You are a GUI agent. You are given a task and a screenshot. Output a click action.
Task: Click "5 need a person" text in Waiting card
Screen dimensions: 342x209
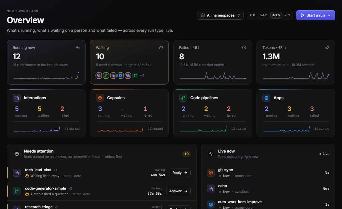pos(108,65)
